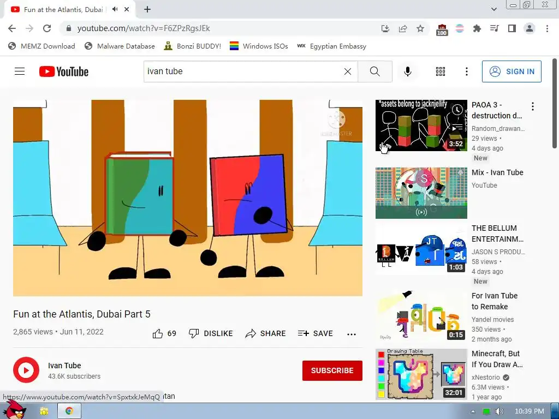Open Start menu Angry Birds orb
559x419 pixels.
(x=15, y=410)
